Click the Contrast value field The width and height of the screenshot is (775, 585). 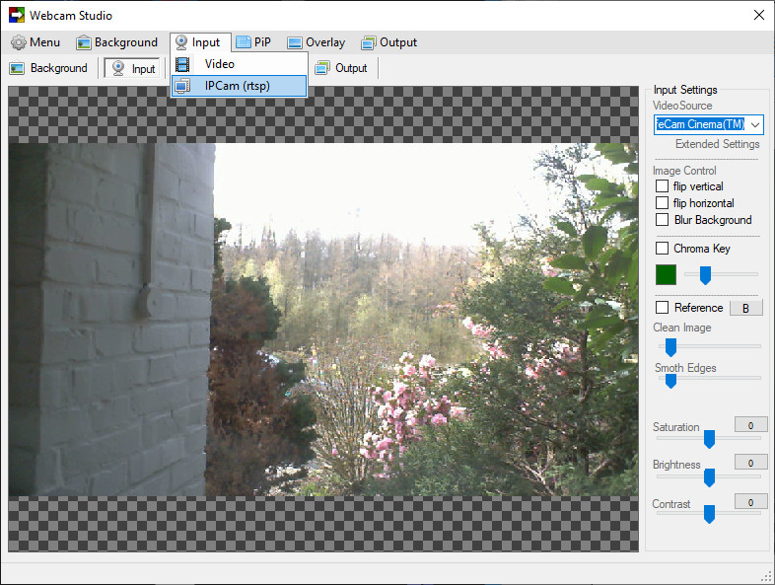click(750, 501)
